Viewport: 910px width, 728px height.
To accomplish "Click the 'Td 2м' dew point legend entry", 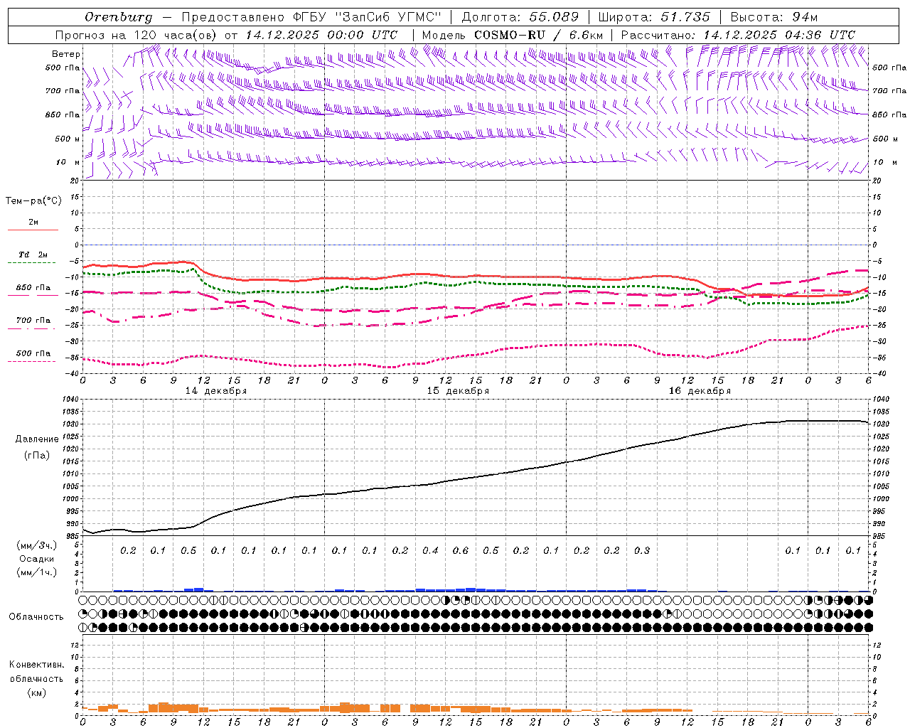I will pos(33,255).
